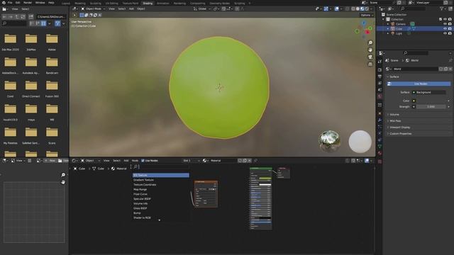Toggle node editor pin icon

coord(255,161)
